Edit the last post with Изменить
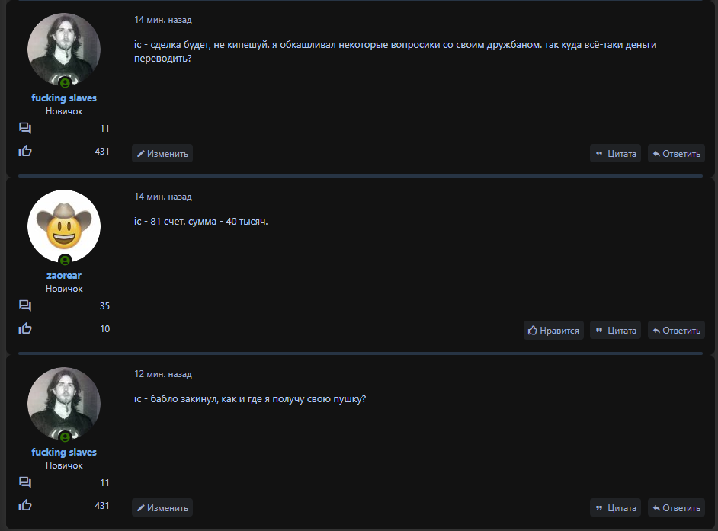718x531 pixels. tap(162, 508)
